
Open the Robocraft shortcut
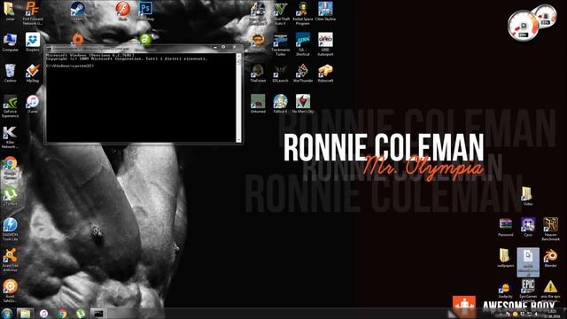[325, 74]
